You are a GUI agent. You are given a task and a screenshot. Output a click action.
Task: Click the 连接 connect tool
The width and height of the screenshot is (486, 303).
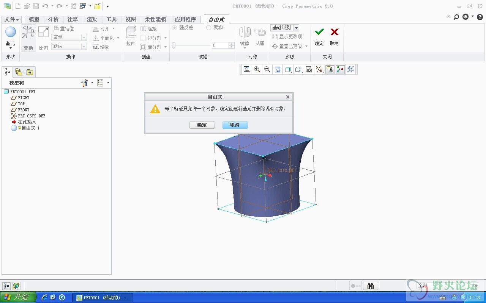pyautogui.click(x=148, y=29)
